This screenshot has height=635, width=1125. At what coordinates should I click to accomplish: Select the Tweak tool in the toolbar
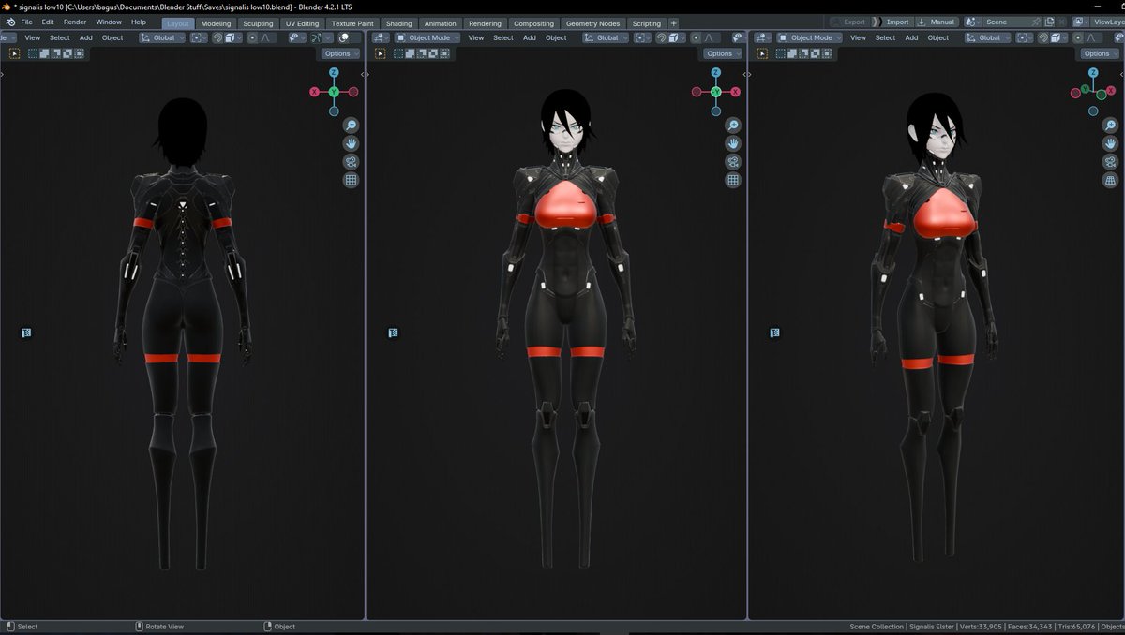pyautogui.click(x=14, y=53)
